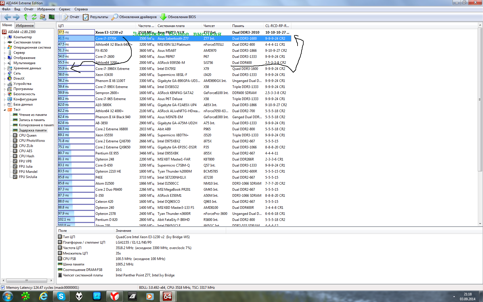Click the green up-level arrow in toolbar
Image resolution: width=483 pixels, height=302 pixels.
(x=26, y=17)
